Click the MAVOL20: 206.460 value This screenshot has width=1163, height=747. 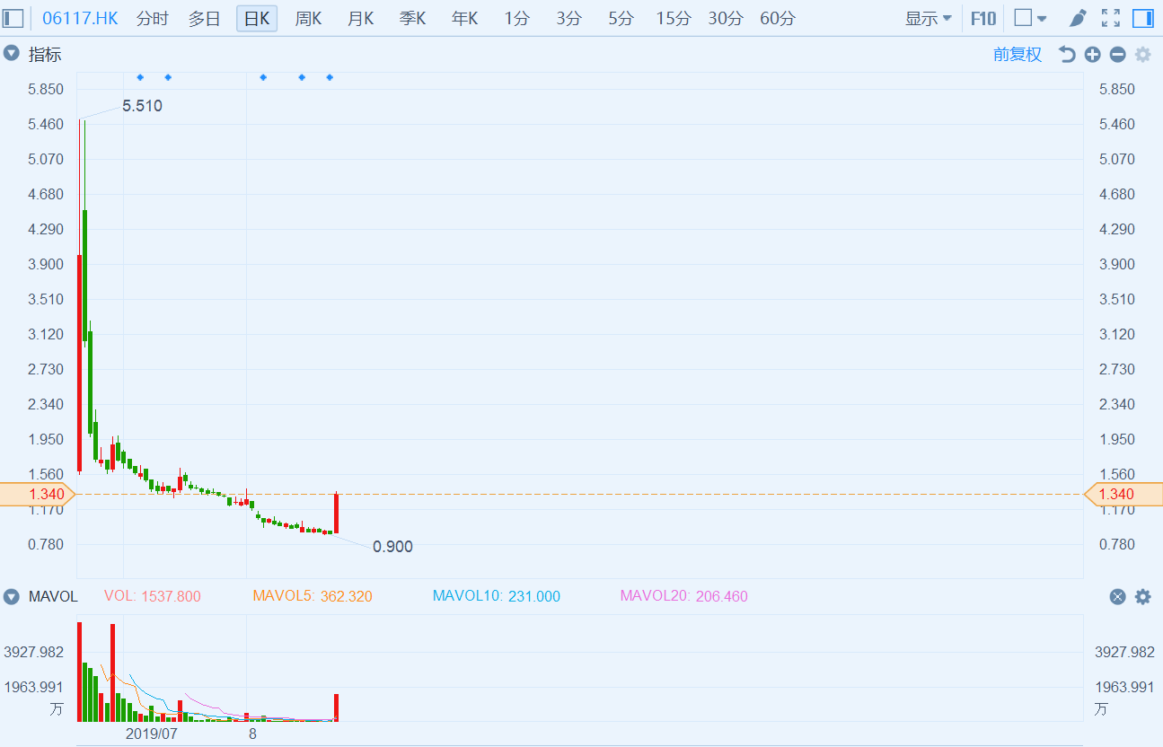(x=683, y=596)
